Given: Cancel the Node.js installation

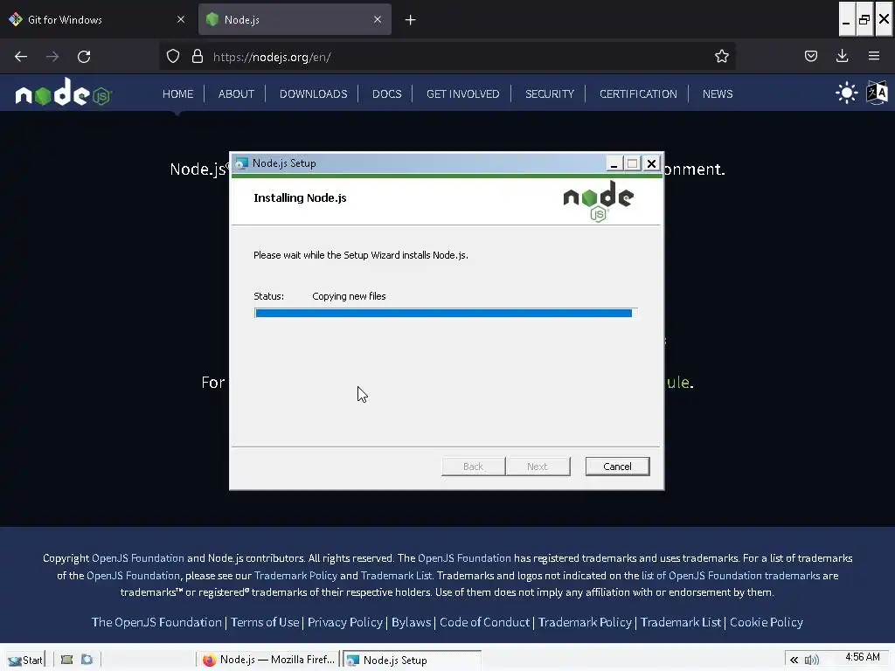Looking at the screenshot, I should [617, 467].
